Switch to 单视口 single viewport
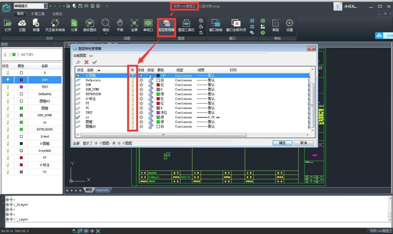The image size is (393, 234). pos(148,25)
